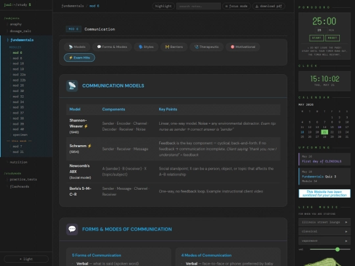Expand the nutrition subject

18,162
